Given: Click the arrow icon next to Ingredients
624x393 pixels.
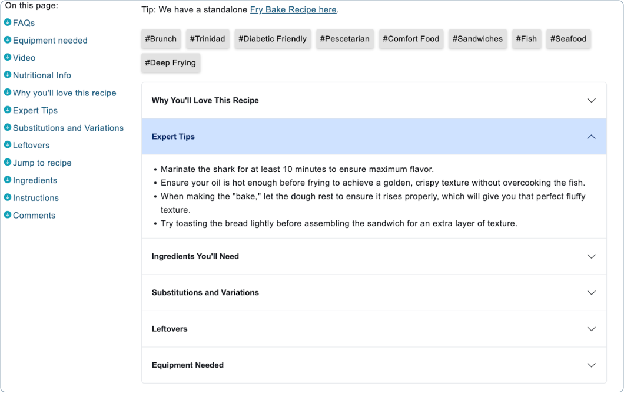Looking at the screenshot, I should click(x=8, y=180).
